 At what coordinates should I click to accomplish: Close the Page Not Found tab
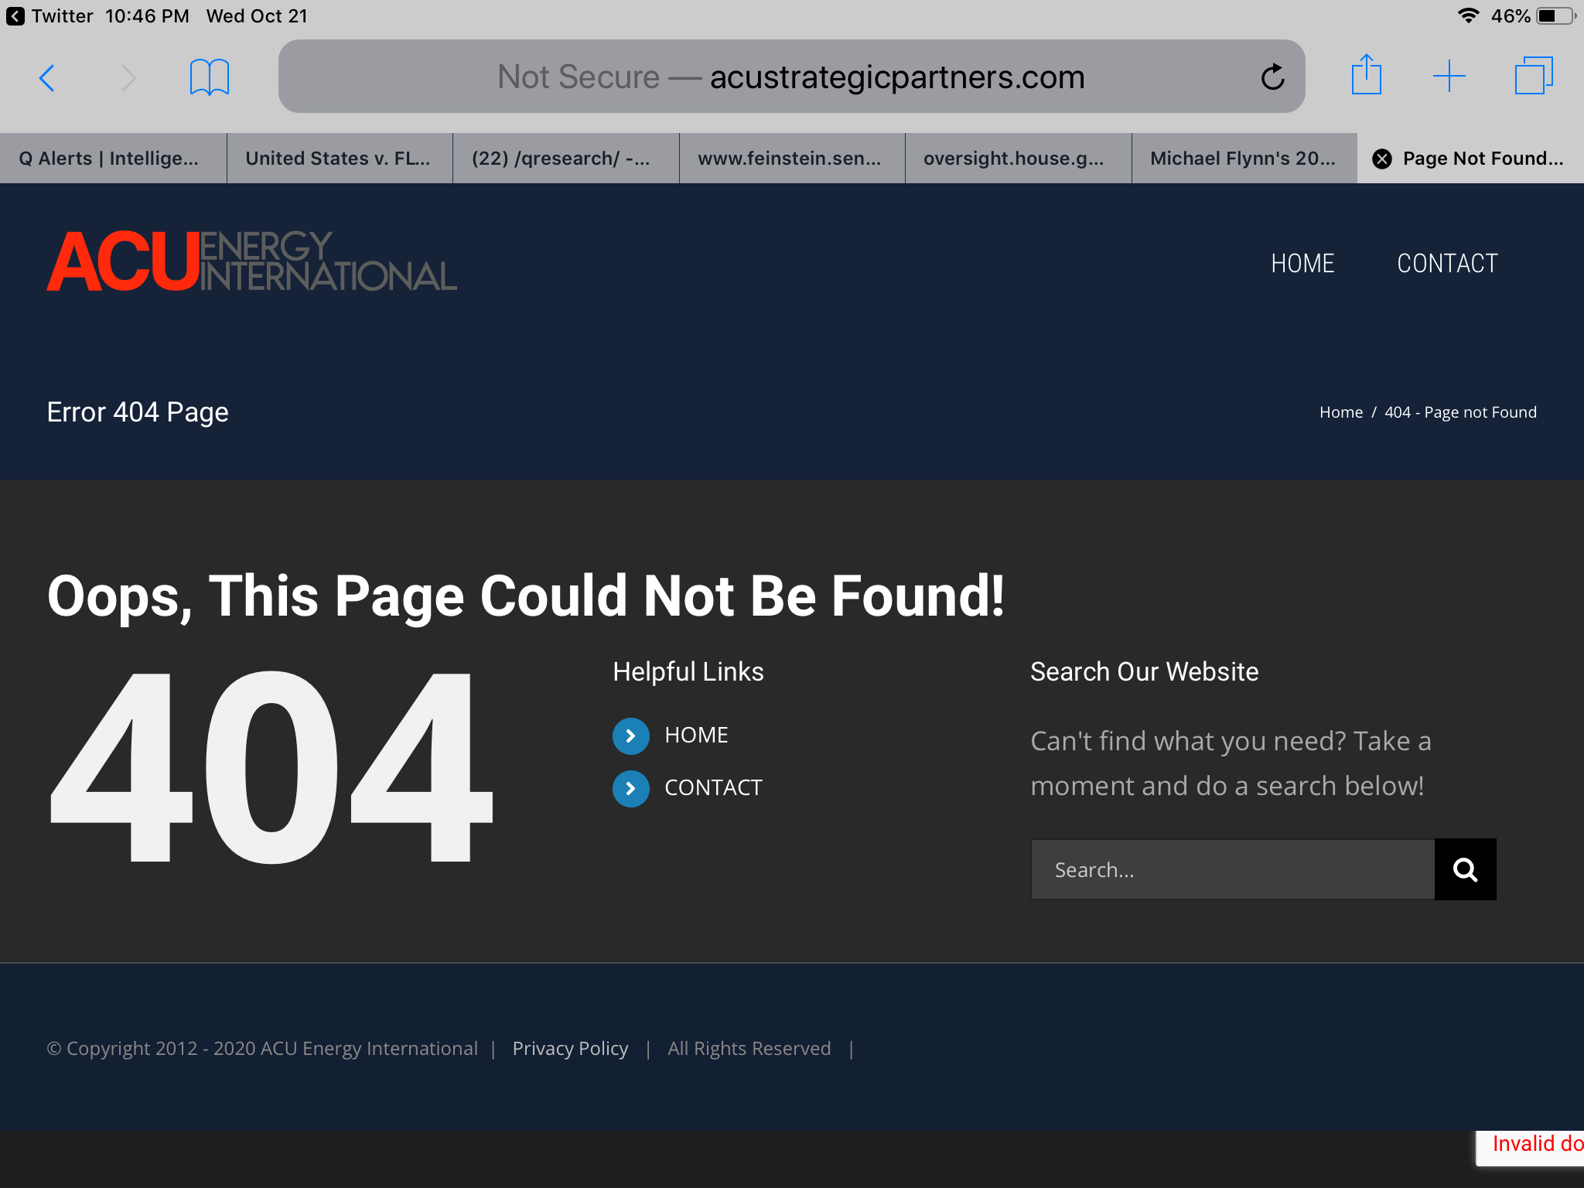1382,159
